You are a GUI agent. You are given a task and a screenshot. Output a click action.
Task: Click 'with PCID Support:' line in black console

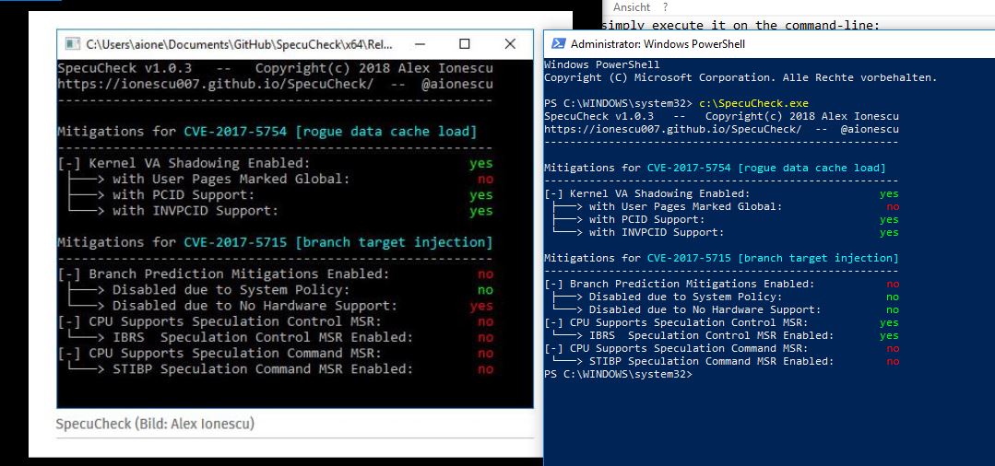[x=184, y=194]
